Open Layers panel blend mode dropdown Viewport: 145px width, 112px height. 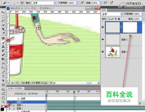pyautogui.click(x=122, y=14)
